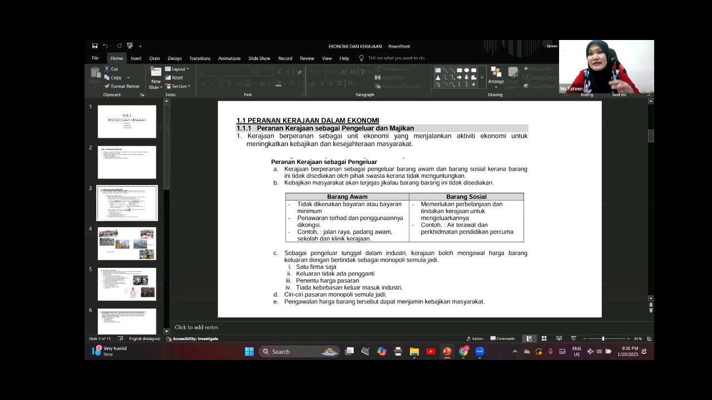Switch to Reading View icon
This screenshot has height=400, width=712.
[x=559, y=338]
